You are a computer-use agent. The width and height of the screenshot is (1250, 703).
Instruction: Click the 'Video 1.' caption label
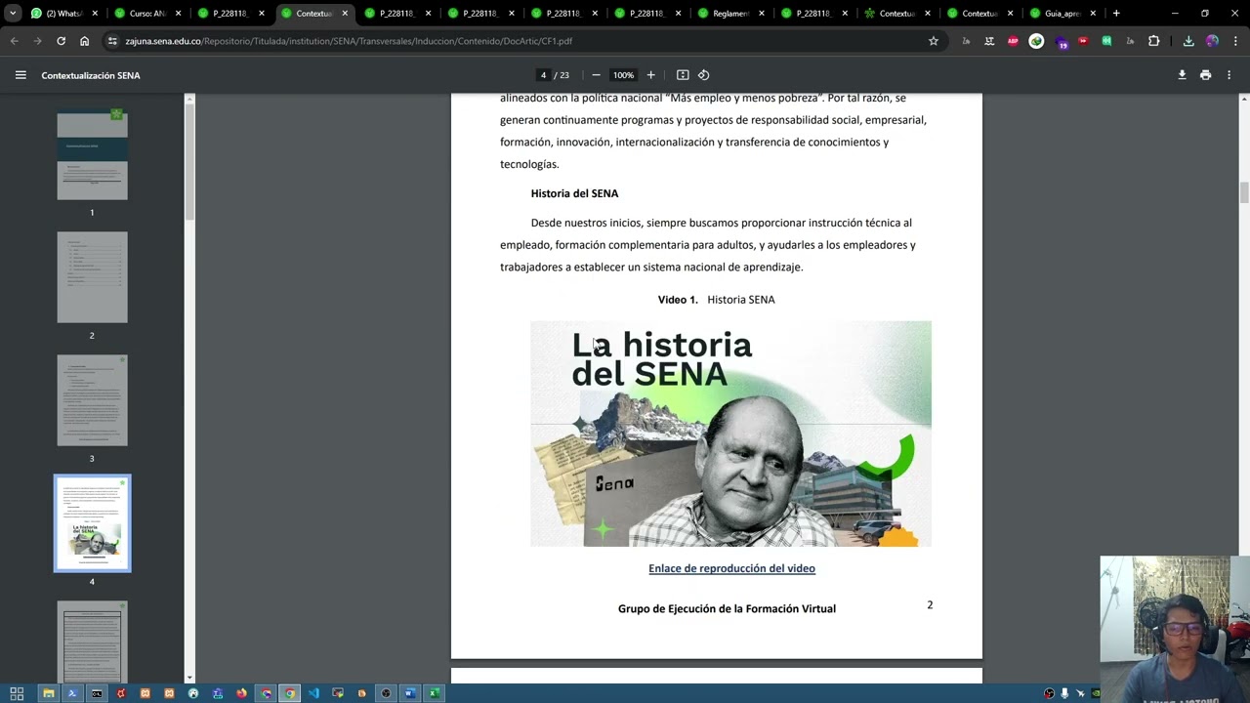point(678,300)
